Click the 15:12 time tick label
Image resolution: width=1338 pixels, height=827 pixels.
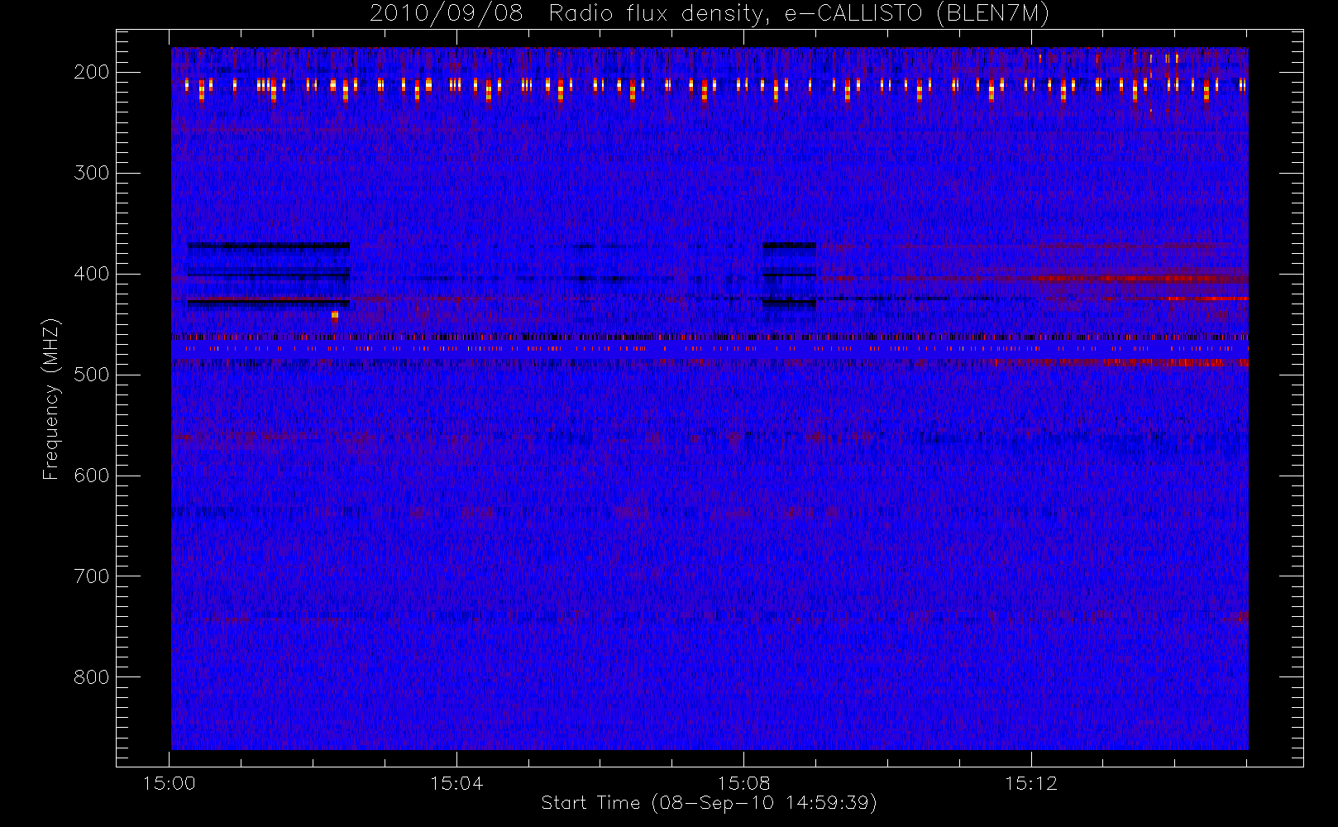click(1031, 783)
